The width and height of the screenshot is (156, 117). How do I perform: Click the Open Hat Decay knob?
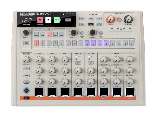117,71
